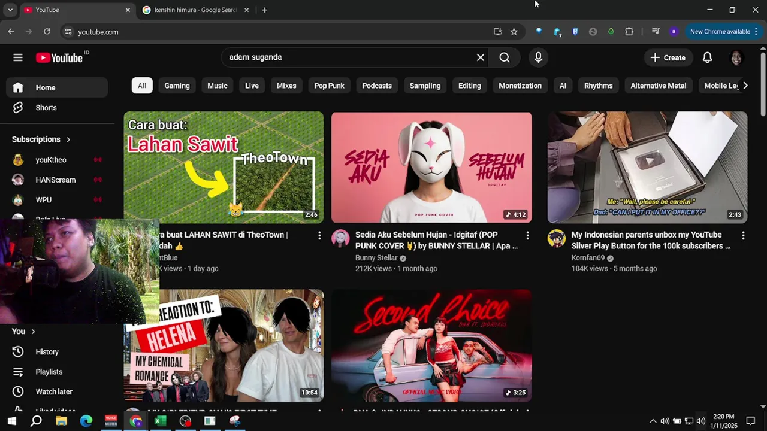Select the All filter chip
This screenshot has width=767, height=431.
(x=142, y=86)
